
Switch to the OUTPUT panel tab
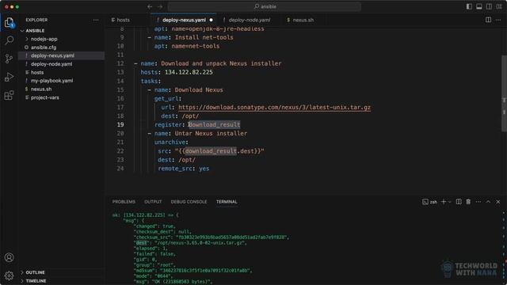coord(153,202)
